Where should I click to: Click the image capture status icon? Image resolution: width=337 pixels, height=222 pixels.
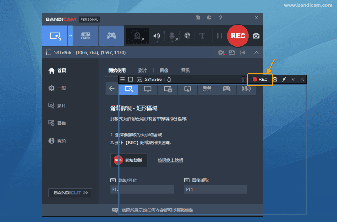[232, 53]
